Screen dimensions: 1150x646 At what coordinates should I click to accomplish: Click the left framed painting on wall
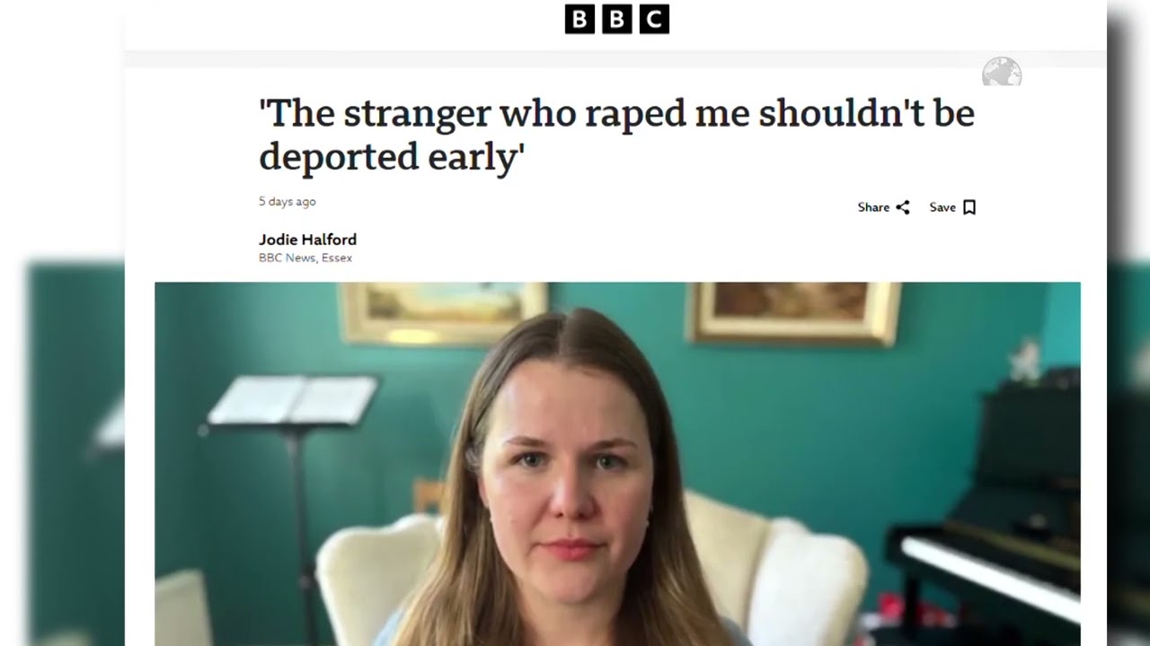(x=443, y=311)
